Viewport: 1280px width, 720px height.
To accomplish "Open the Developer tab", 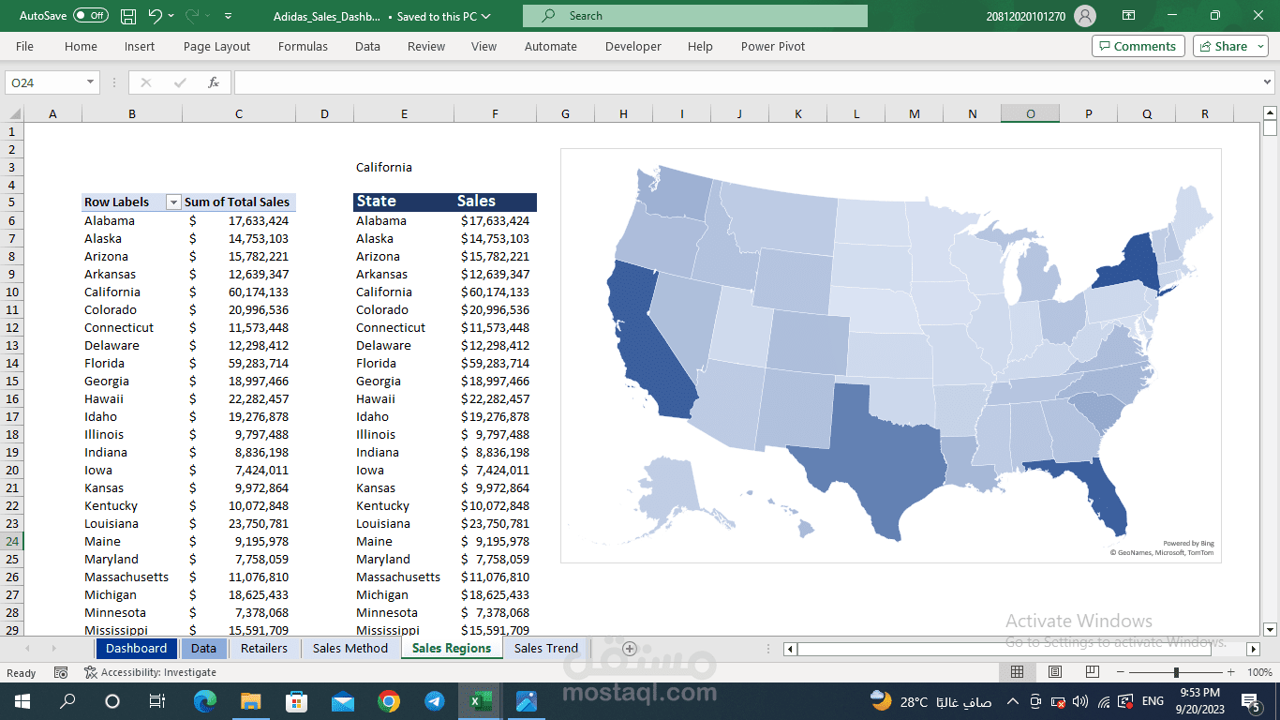I will click(633, 46).
